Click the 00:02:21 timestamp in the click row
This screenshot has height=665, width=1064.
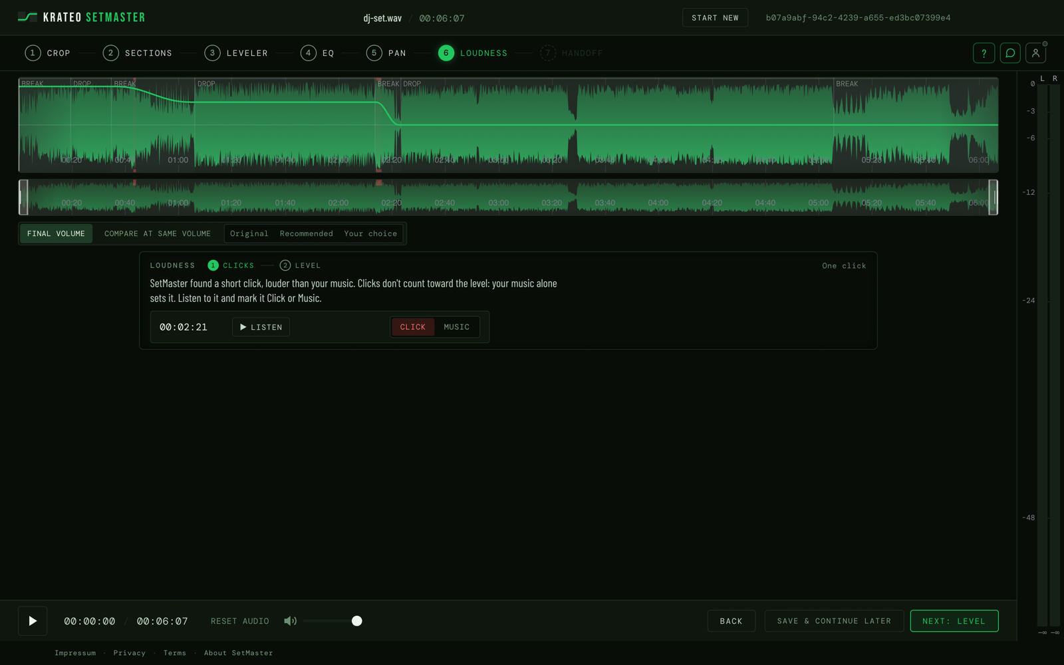[184, 327]
